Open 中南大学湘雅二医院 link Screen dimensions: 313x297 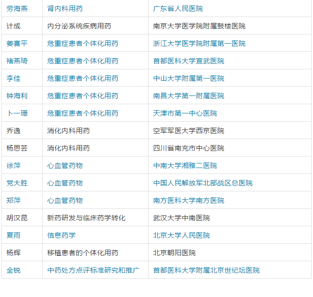[x=185, y=165]
